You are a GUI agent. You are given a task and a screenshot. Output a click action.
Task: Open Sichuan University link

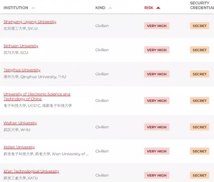point(21,46)
